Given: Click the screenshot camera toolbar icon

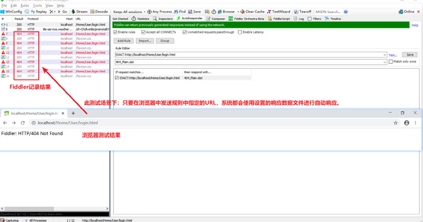Looking at the screenshot, I should (207, 12).
